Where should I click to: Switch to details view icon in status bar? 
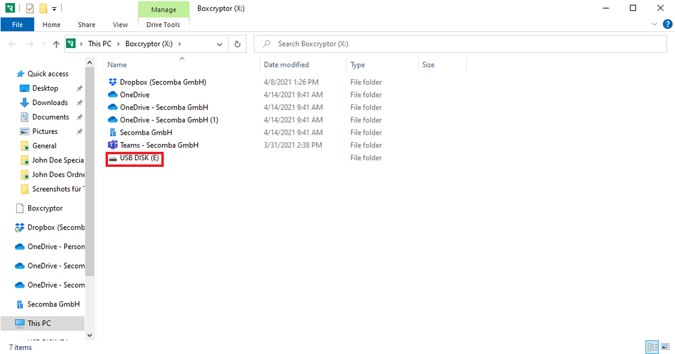[653, 347]
